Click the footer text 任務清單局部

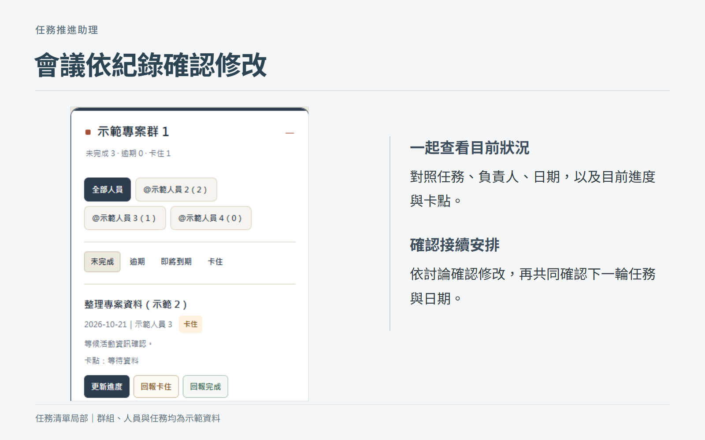point(62,418)
